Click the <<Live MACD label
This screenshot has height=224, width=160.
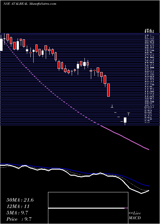point(135,216)
